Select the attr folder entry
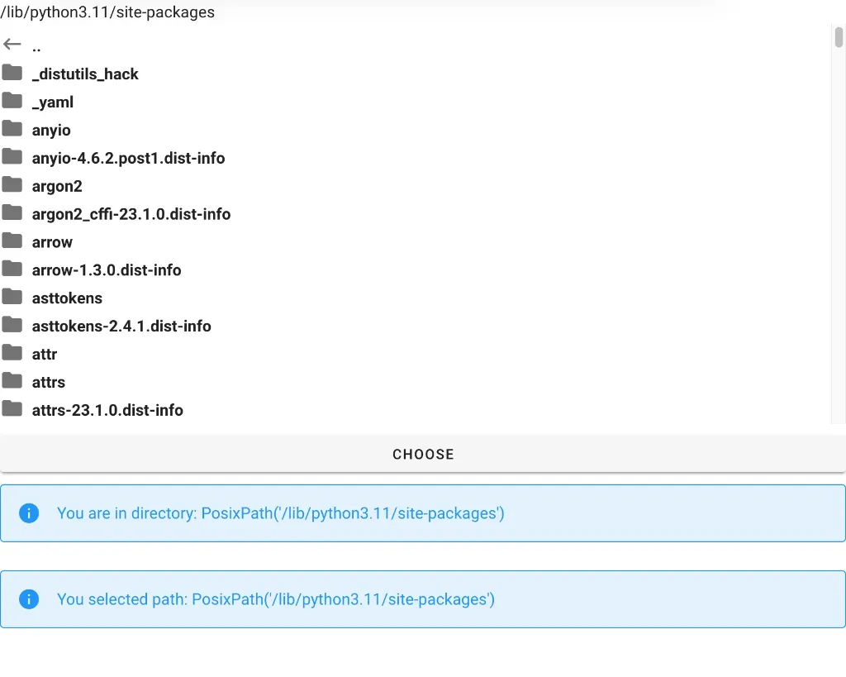 pos(45,355)
